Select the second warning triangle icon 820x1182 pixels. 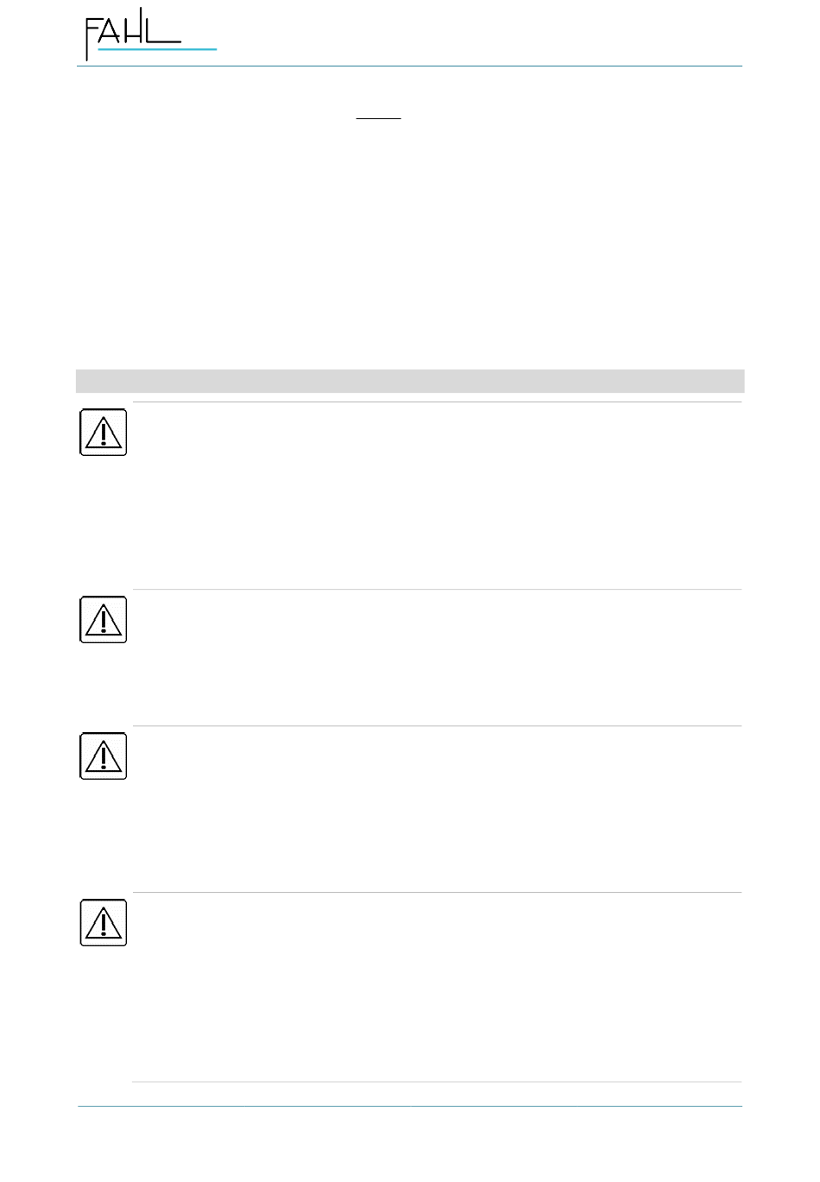tap(104, 620)
